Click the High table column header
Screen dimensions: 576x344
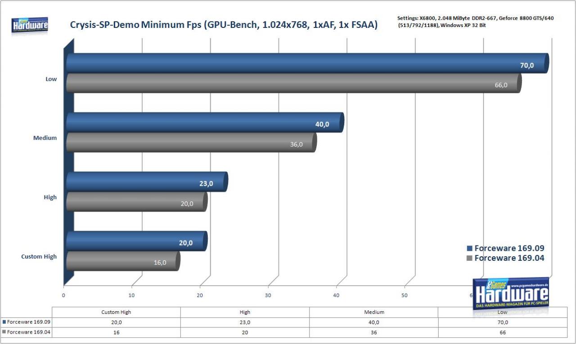pos(245,312)
